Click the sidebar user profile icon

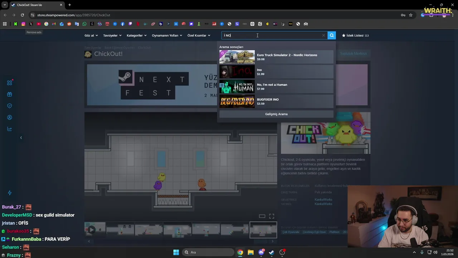pyautogui.click(x=10, y=117)
